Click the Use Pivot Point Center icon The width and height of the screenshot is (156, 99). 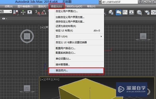(x=16, y=12)
